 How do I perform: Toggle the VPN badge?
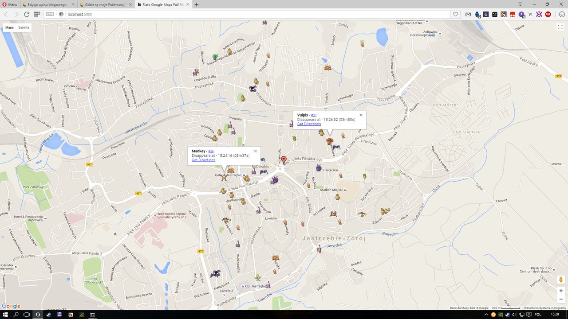tap(50, 14)
